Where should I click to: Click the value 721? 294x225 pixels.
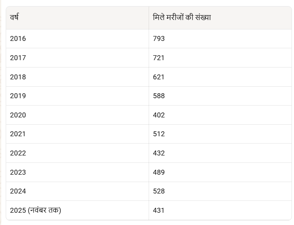(x=159, y=58)
